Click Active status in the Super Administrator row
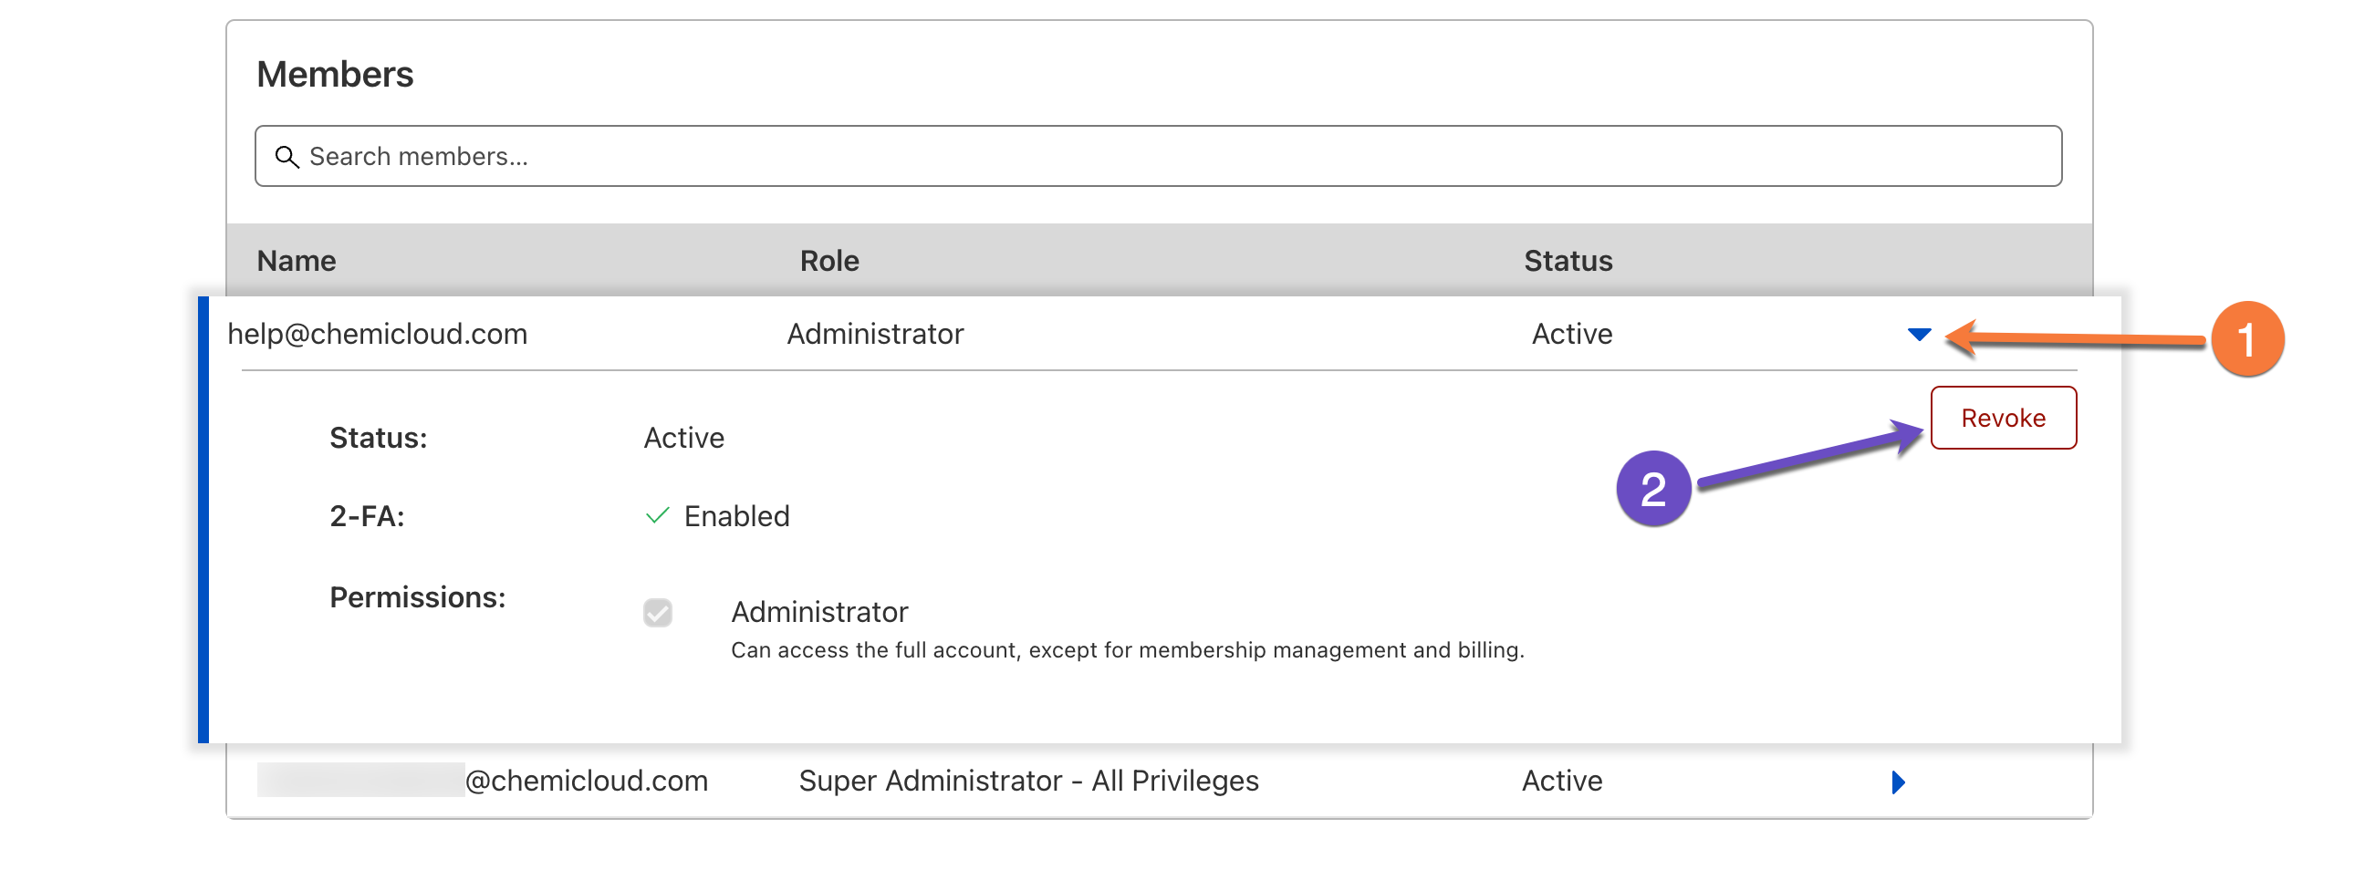Image resolution: width=2365 pixels, height=870 pixels. click(1562, 781)
